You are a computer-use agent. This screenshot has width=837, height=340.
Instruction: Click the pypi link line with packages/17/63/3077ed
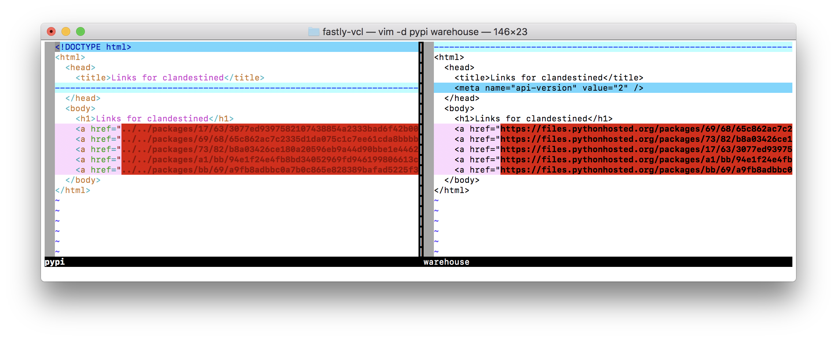pos(236,129)
